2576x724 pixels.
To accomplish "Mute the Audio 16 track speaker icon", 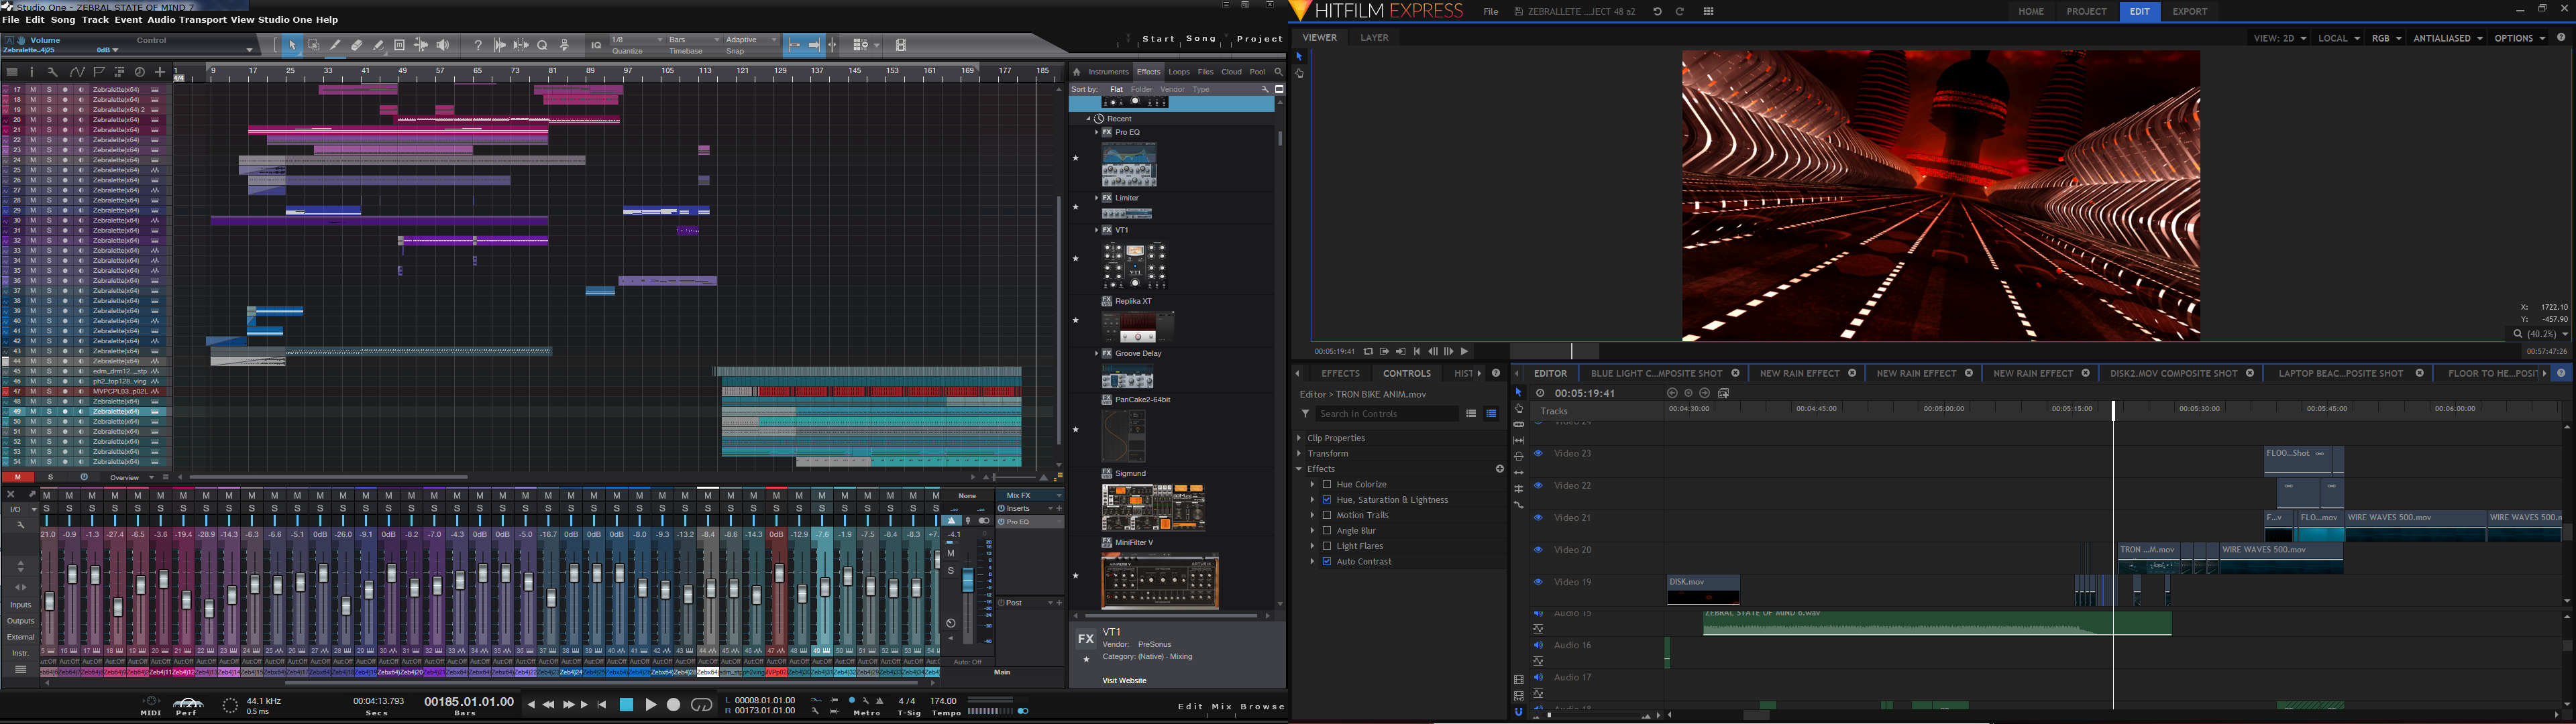I will [1538, 645].
